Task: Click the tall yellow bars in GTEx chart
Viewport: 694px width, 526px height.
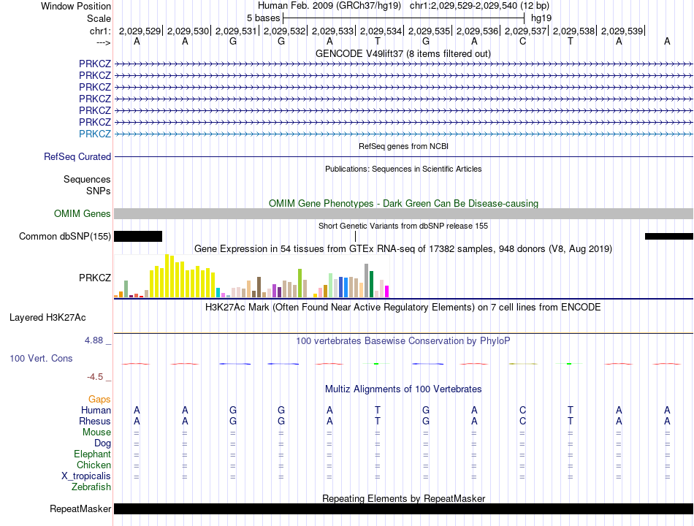Action: [x=183, y=276]
